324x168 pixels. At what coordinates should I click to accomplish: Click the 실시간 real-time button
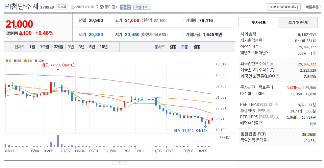125,7
